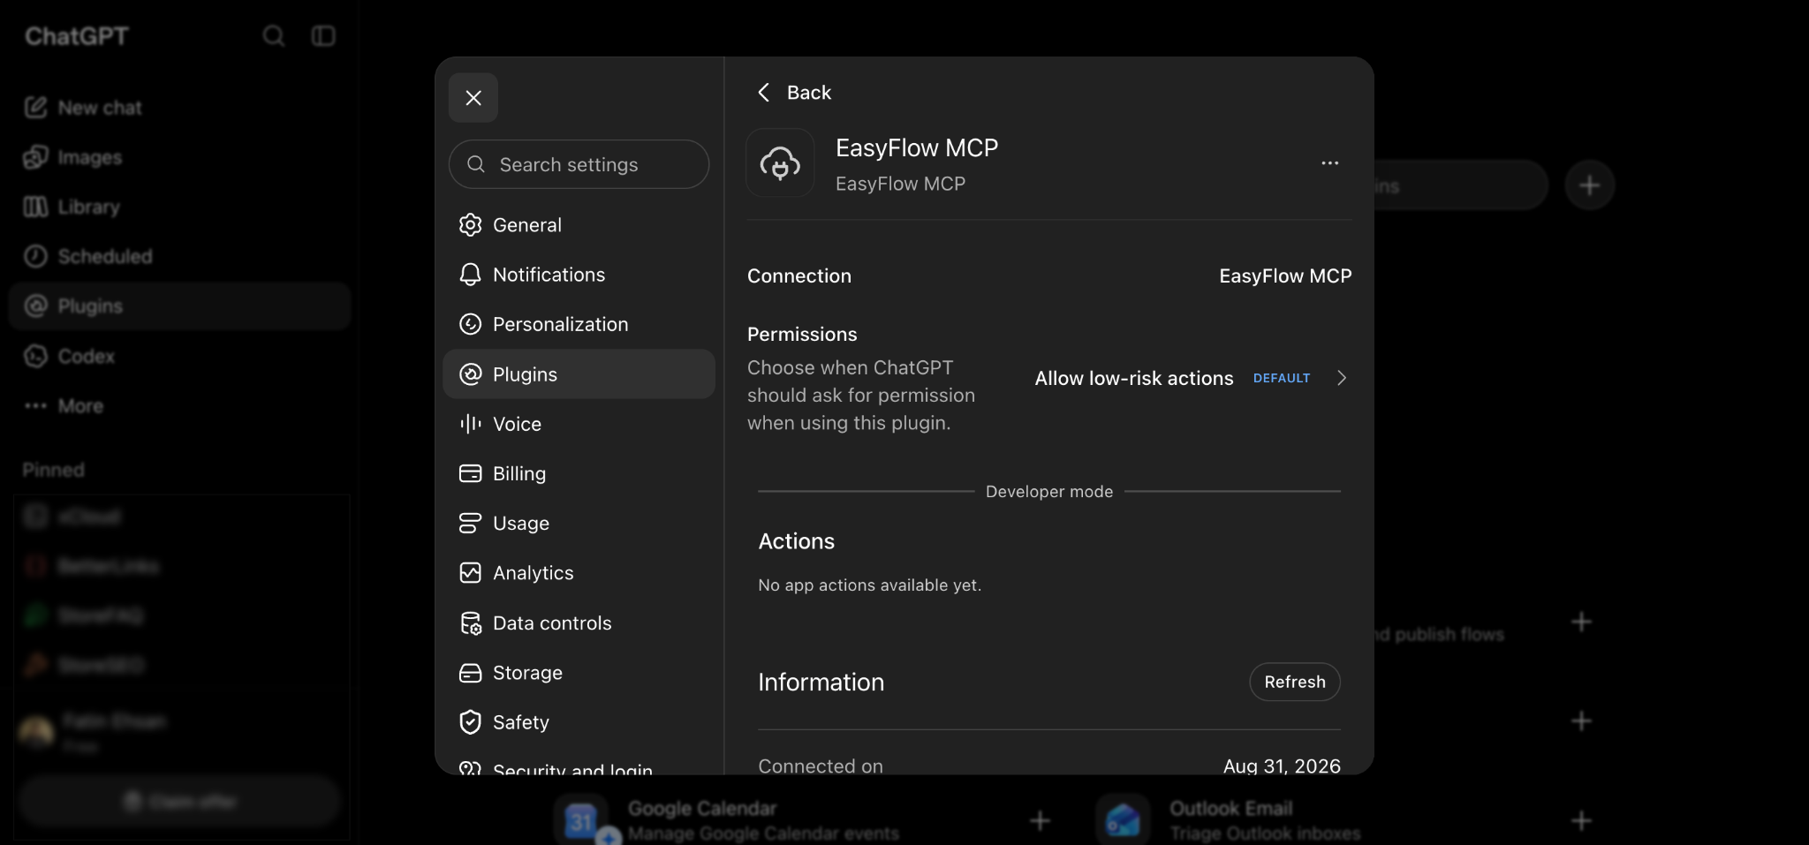This screenshot has height=845, width=1809.
Task: Open Scheduled in ChatGPT sidebar
Action: 179,256
